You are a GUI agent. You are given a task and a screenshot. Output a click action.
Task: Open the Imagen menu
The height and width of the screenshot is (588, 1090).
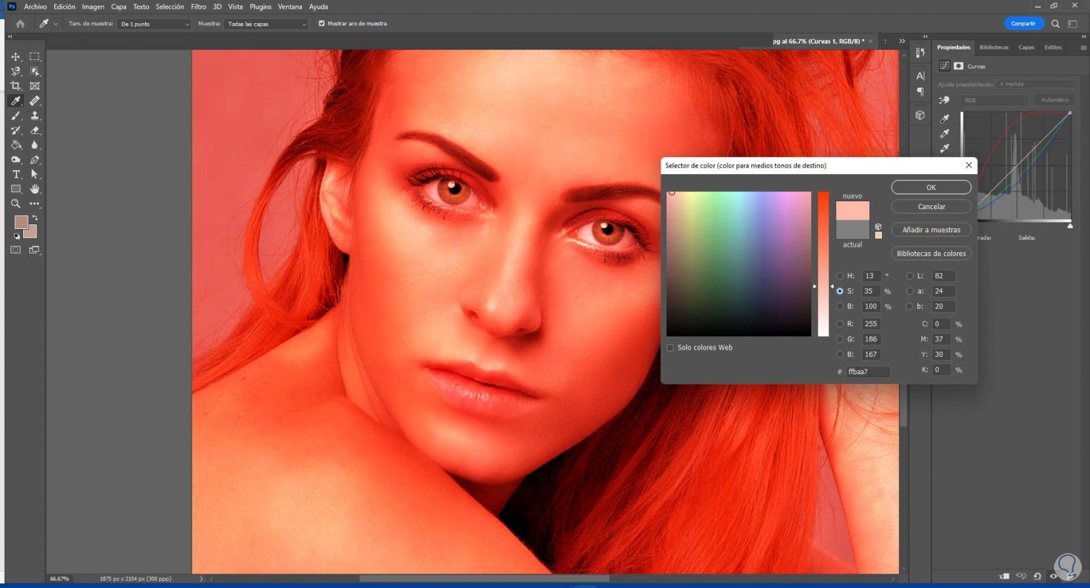coord(93,7)
